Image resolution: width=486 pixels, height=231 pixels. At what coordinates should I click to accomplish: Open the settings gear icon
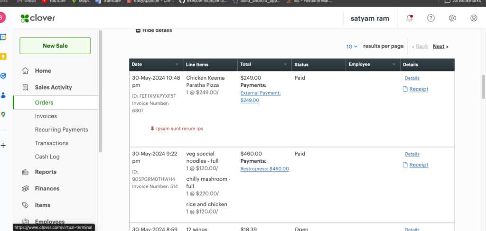[452, 18]
